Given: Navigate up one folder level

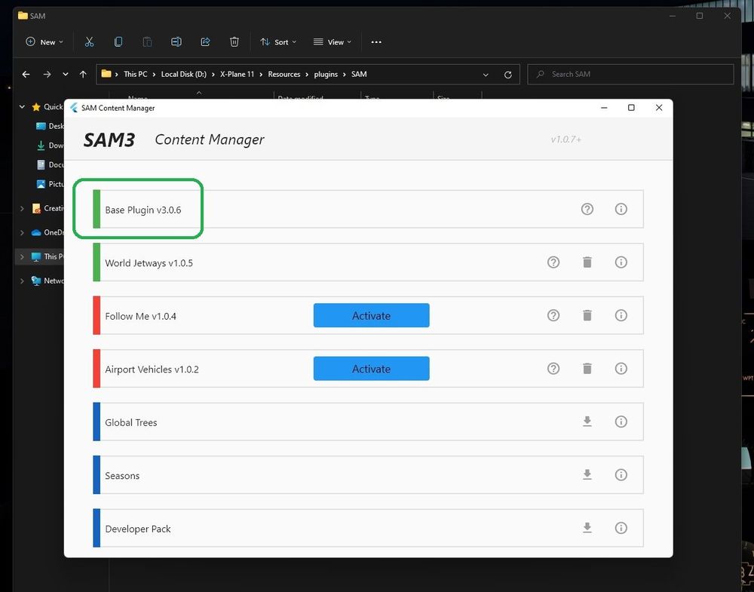Looking at the screenshot, I should click(83, 74).
